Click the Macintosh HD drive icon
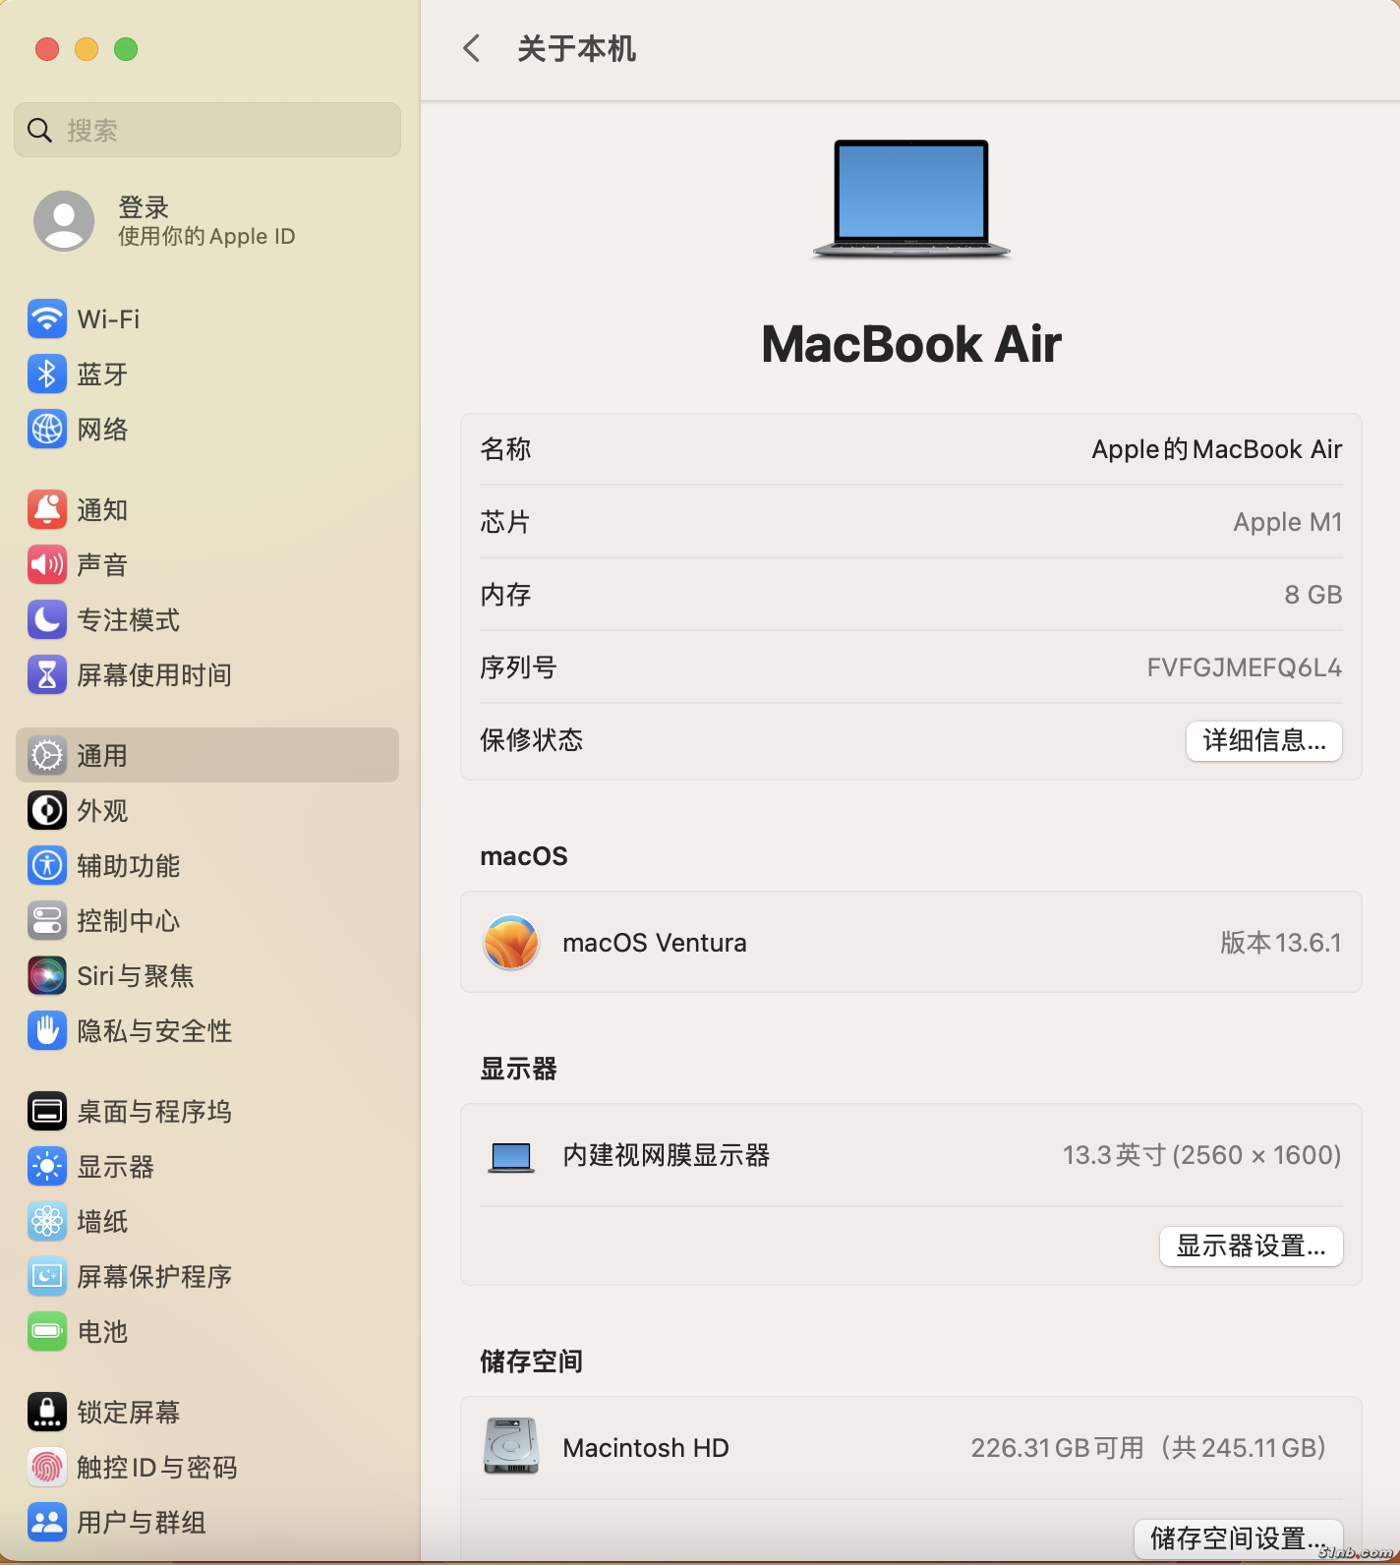 [x=511, y=1446]
